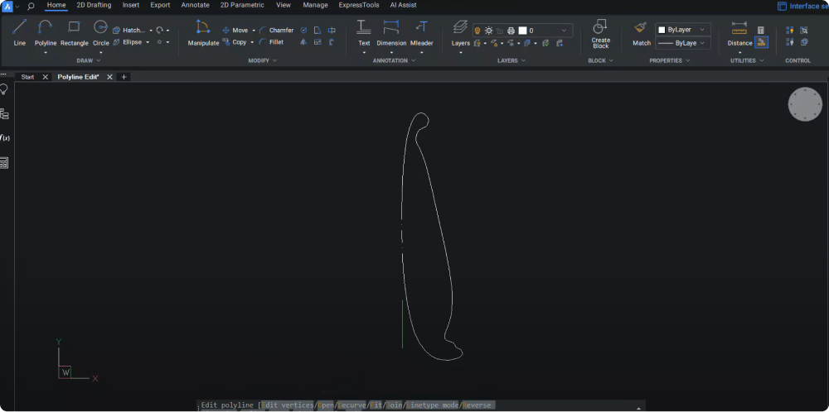Screen dimensions: 829x412
Task: Click the Create Block icon
Action: tap(600, 27)
